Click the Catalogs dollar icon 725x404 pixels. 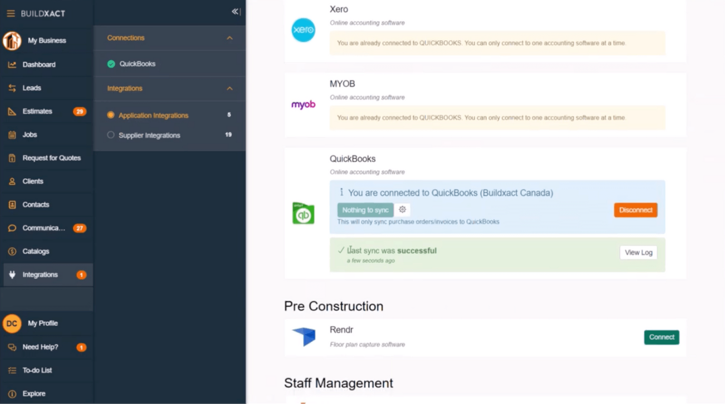(x=12, y=251)
